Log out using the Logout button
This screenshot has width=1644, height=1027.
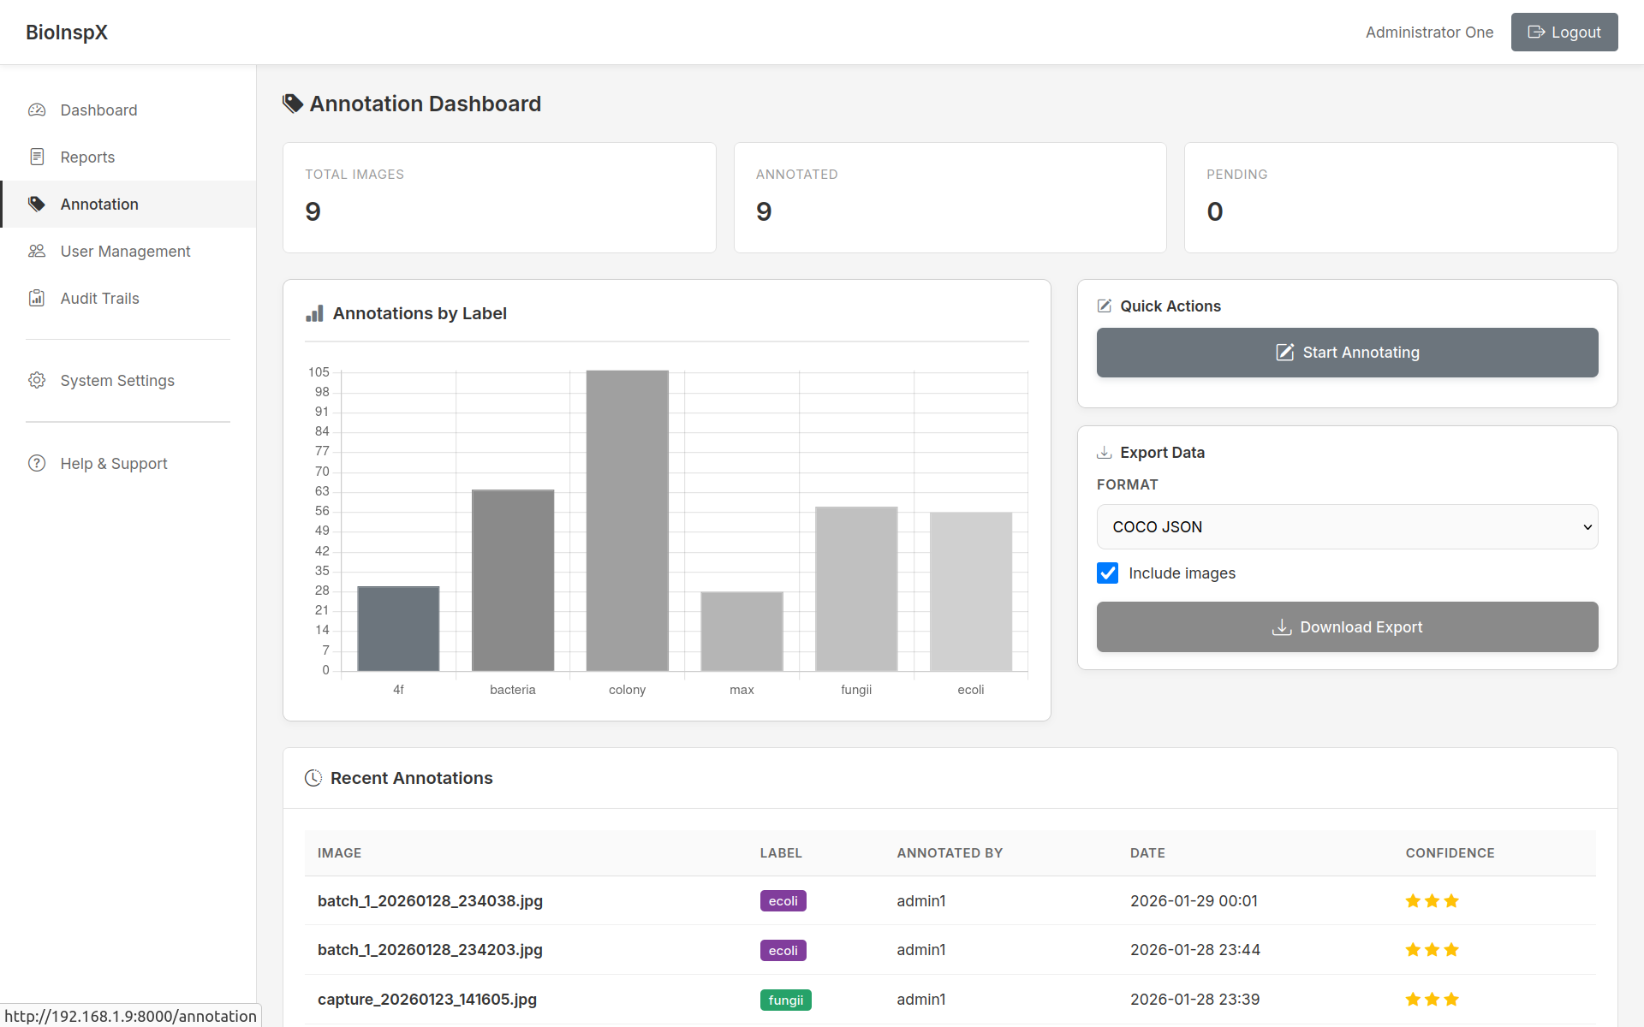coord(1564,33)
